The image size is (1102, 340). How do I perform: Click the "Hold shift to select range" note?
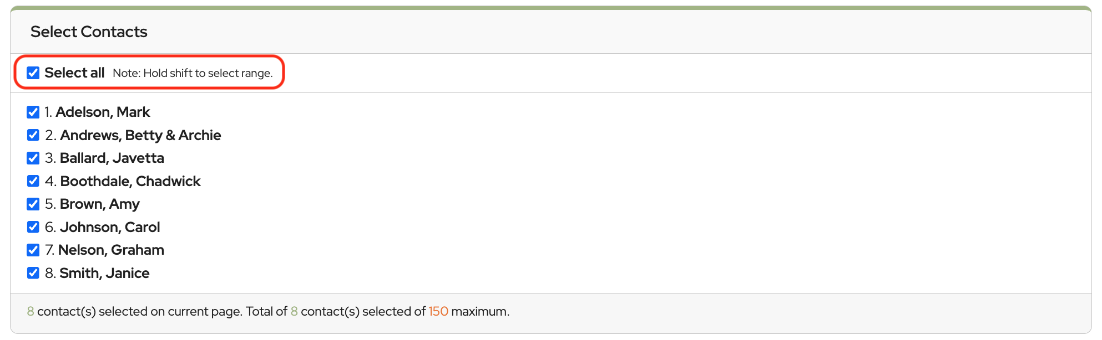pyautogui.click(x=193, y=74)
